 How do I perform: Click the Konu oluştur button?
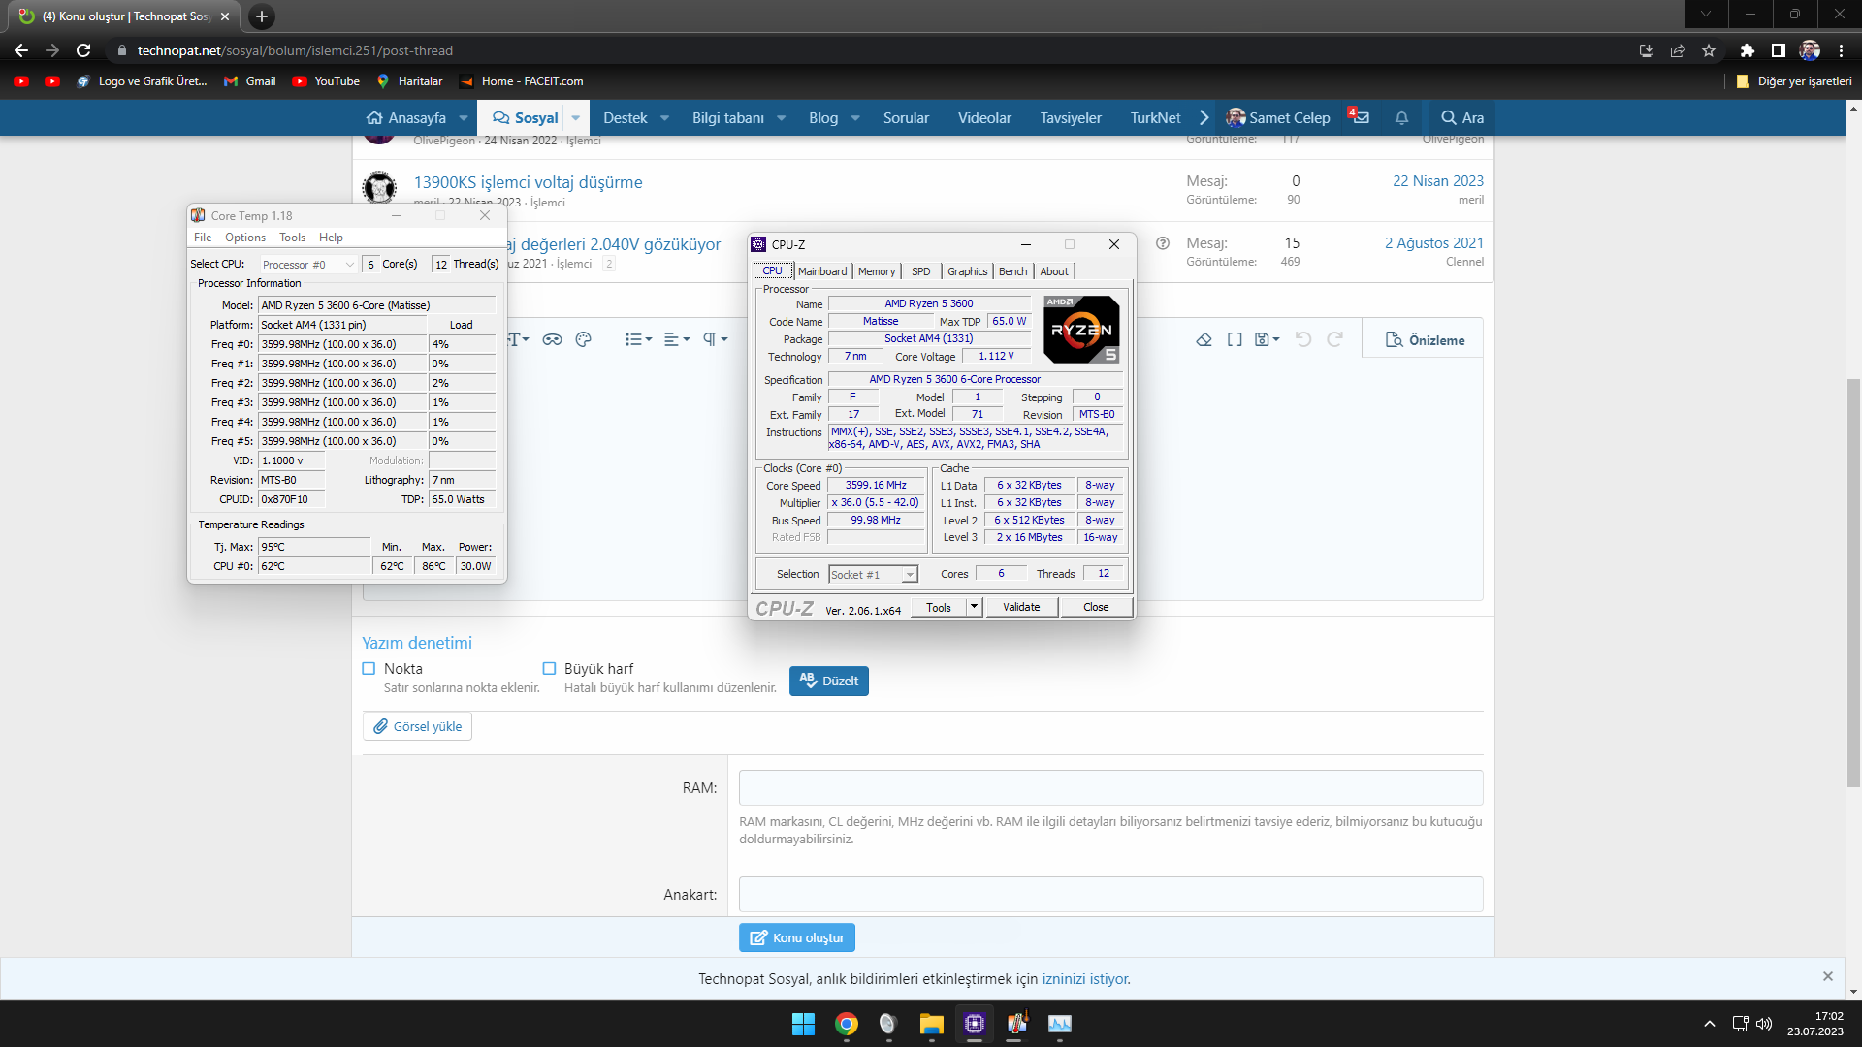coord(796,937)
